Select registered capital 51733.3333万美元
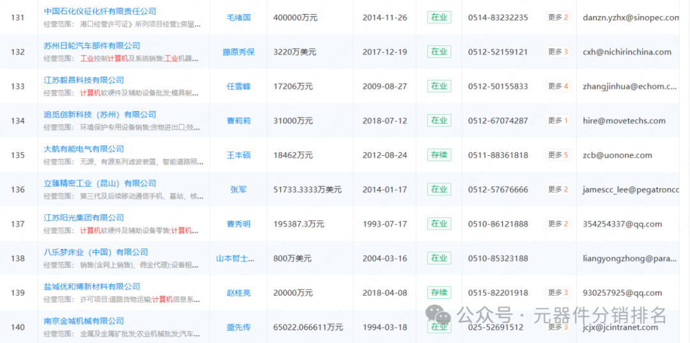 pos(307,190)
